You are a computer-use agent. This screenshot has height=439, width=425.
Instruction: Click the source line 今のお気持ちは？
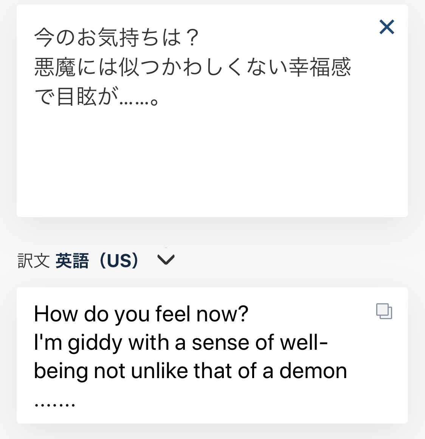[x=116, y=38]
